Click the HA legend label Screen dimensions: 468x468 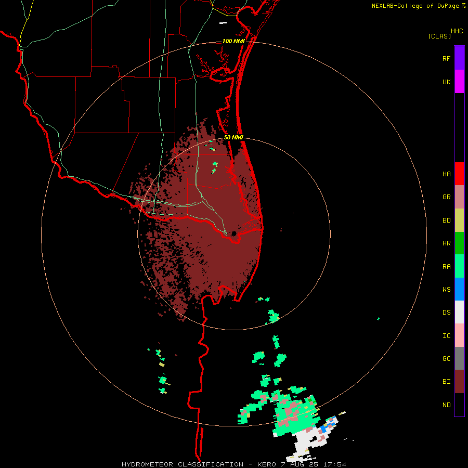click(x=446, y=174)
